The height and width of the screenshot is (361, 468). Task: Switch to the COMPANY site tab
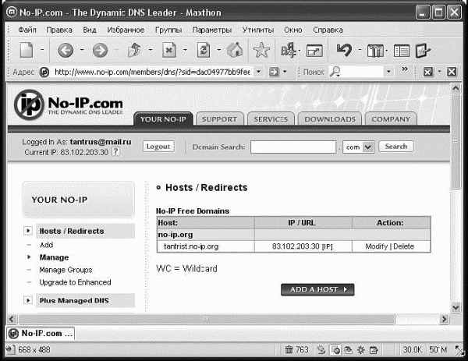(x=391, y=119)
